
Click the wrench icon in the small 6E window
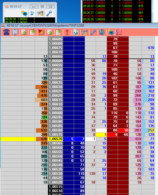(x=49, y=13)
